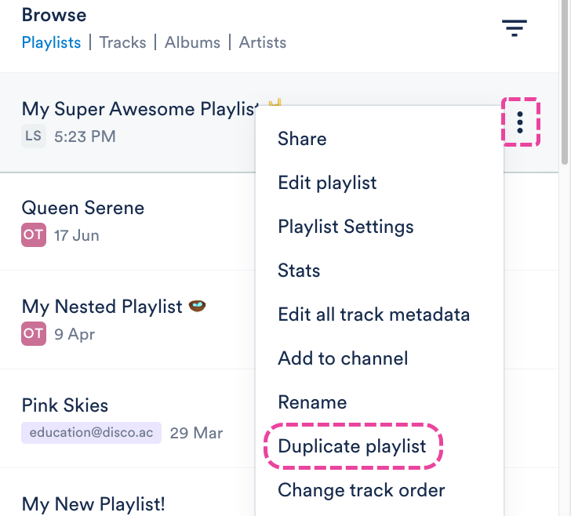Viewport: 571px width, 516px height.
Task: Choose Edit all track metadata
Action: tap(373, 314)
